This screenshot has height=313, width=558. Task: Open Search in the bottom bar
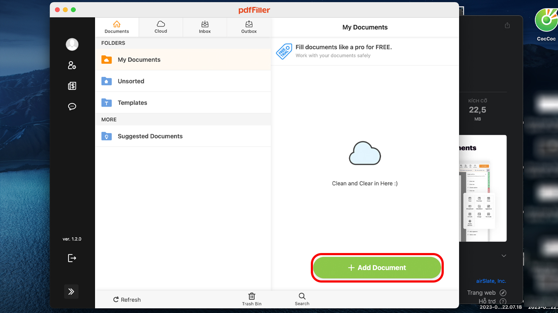[x=302, y=299]
